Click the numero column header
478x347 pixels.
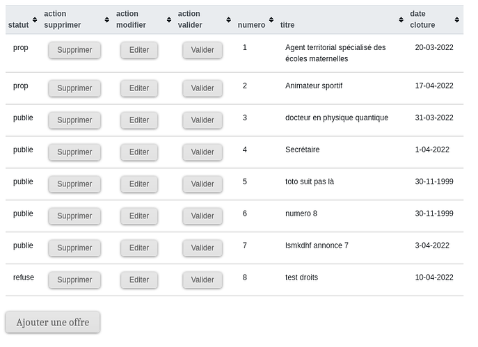[x=251, y=25]
